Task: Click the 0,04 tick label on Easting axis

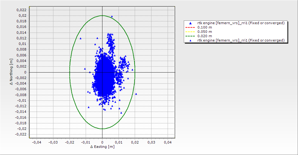Action: tap(168, 142)
